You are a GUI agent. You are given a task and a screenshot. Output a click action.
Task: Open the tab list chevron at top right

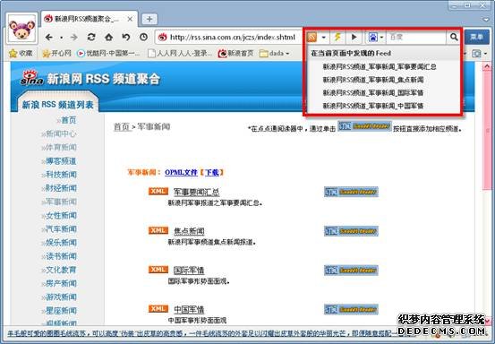[x=486, y=20]
